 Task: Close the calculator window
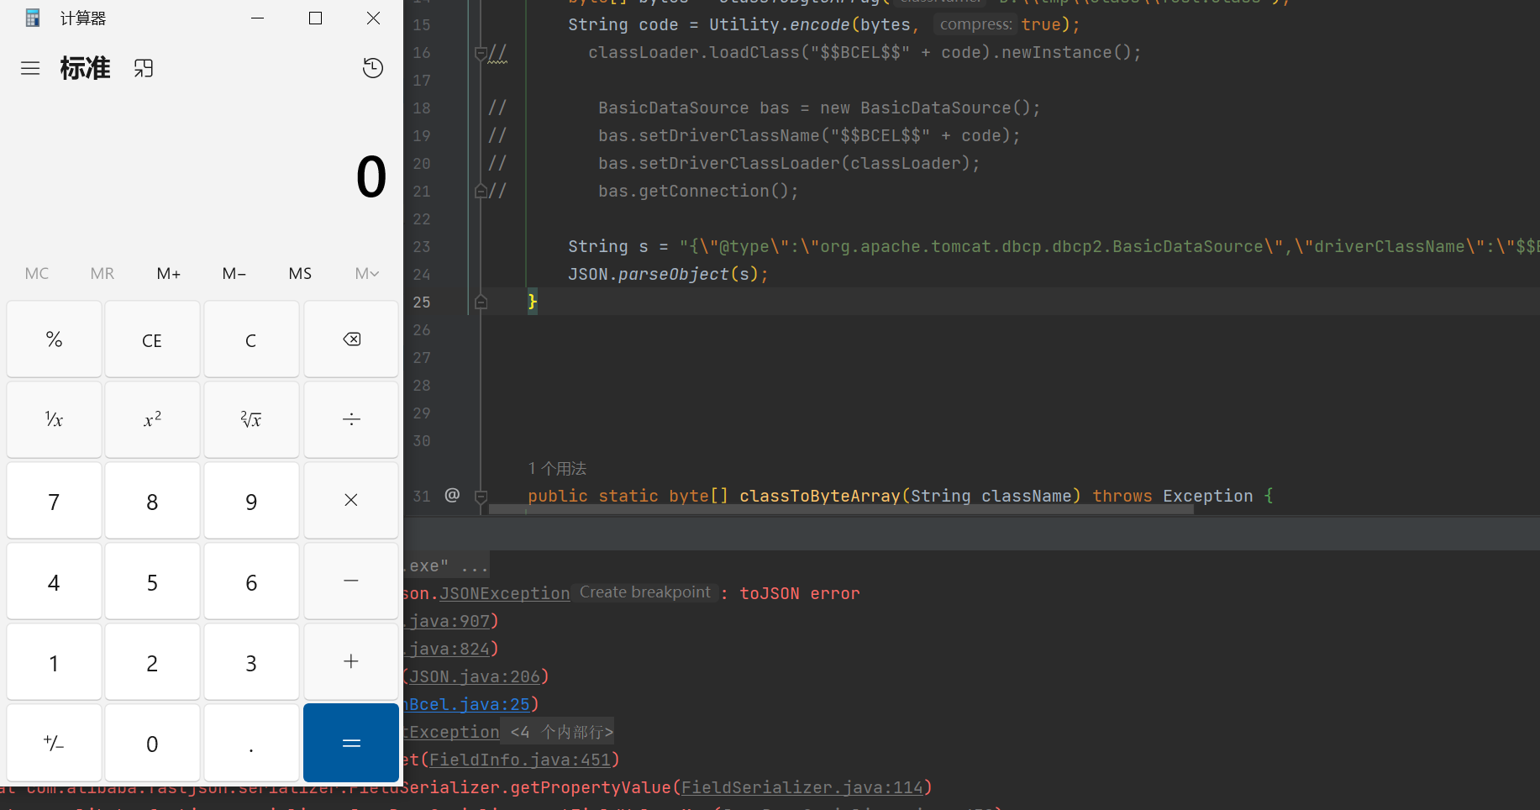click(x=374, y=18)
